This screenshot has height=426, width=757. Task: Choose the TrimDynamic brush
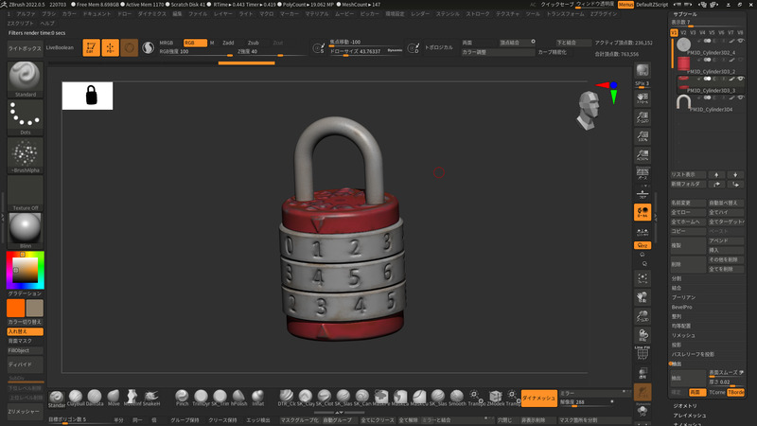click(x=201, y=398)
